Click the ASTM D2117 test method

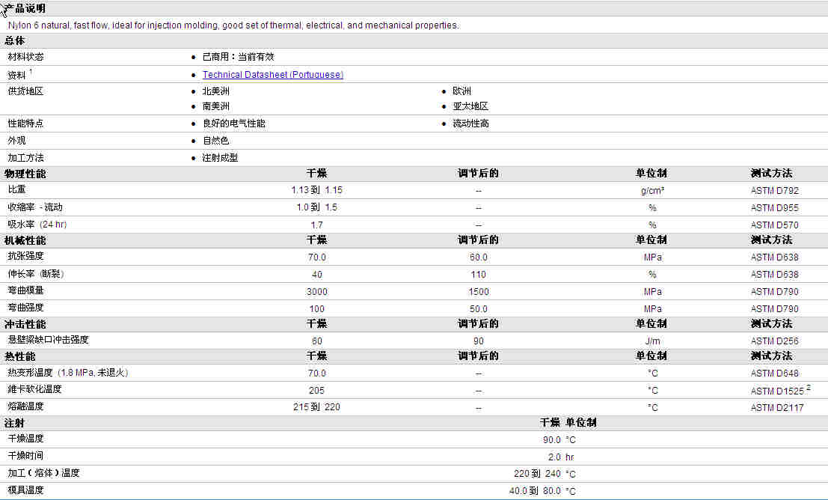pos(777,407)
